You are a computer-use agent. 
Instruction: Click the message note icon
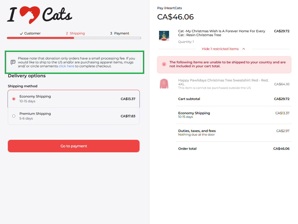click(13, 62)
